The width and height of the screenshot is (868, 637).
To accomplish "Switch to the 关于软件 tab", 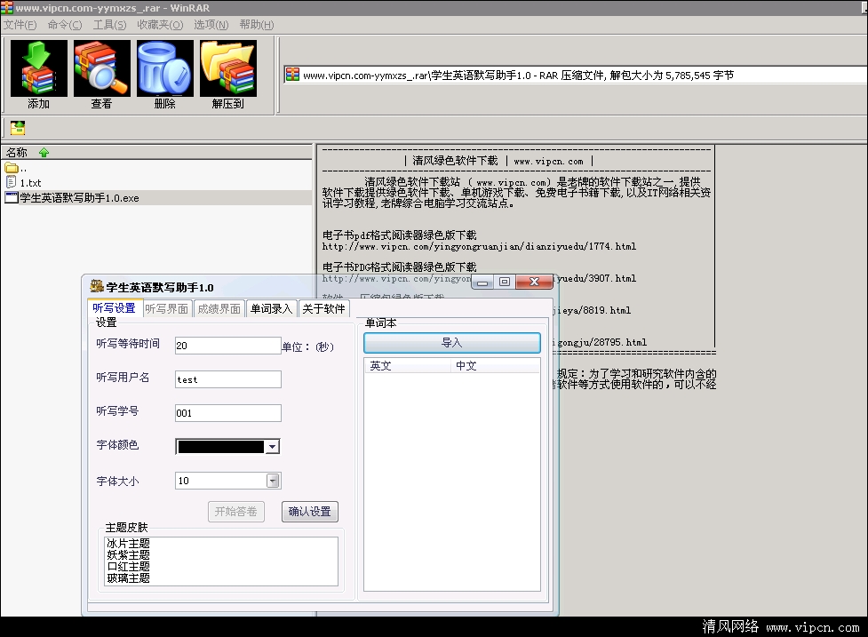I will click(324, 309).
